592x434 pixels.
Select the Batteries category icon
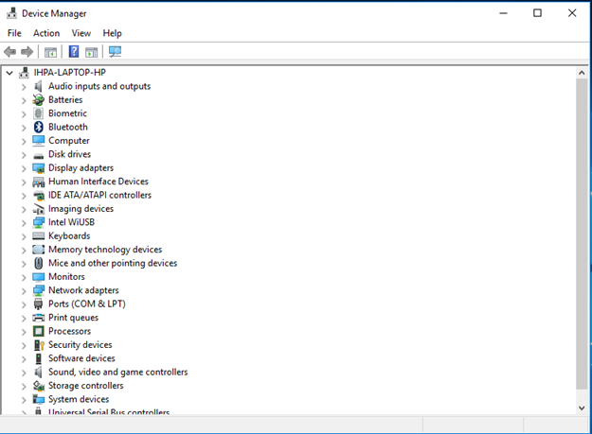[x=39, y=99]
